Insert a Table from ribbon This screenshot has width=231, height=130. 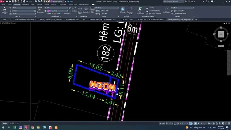click(92, 10)
